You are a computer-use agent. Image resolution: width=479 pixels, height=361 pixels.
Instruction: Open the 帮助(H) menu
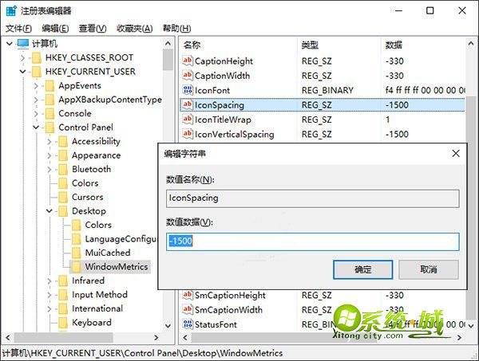click(x=177, y=29)
